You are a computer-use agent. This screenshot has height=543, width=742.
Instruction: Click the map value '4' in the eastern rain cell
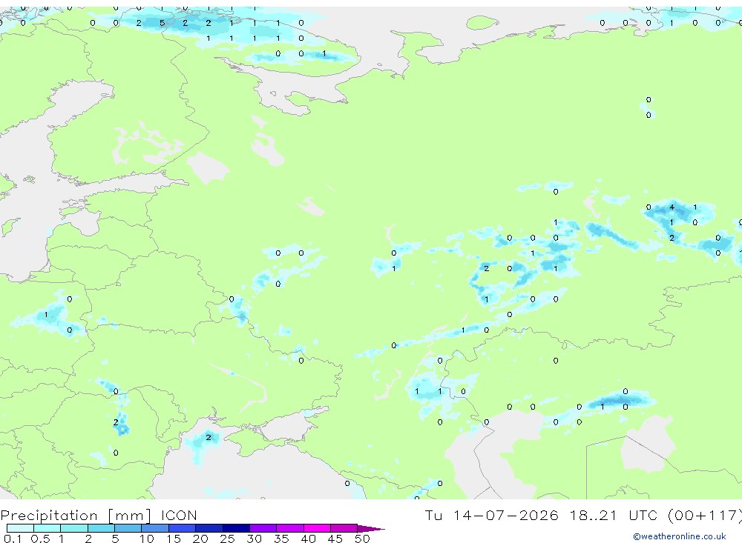(672, 207)
